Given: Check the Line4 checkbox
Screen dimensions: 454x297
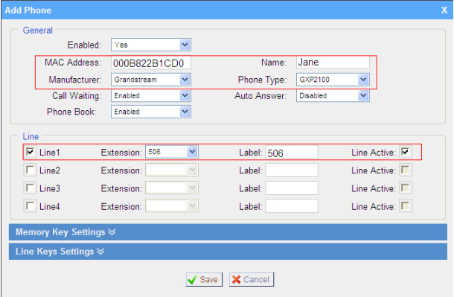Looking at the screenshot, I should [x=30, y=205].
